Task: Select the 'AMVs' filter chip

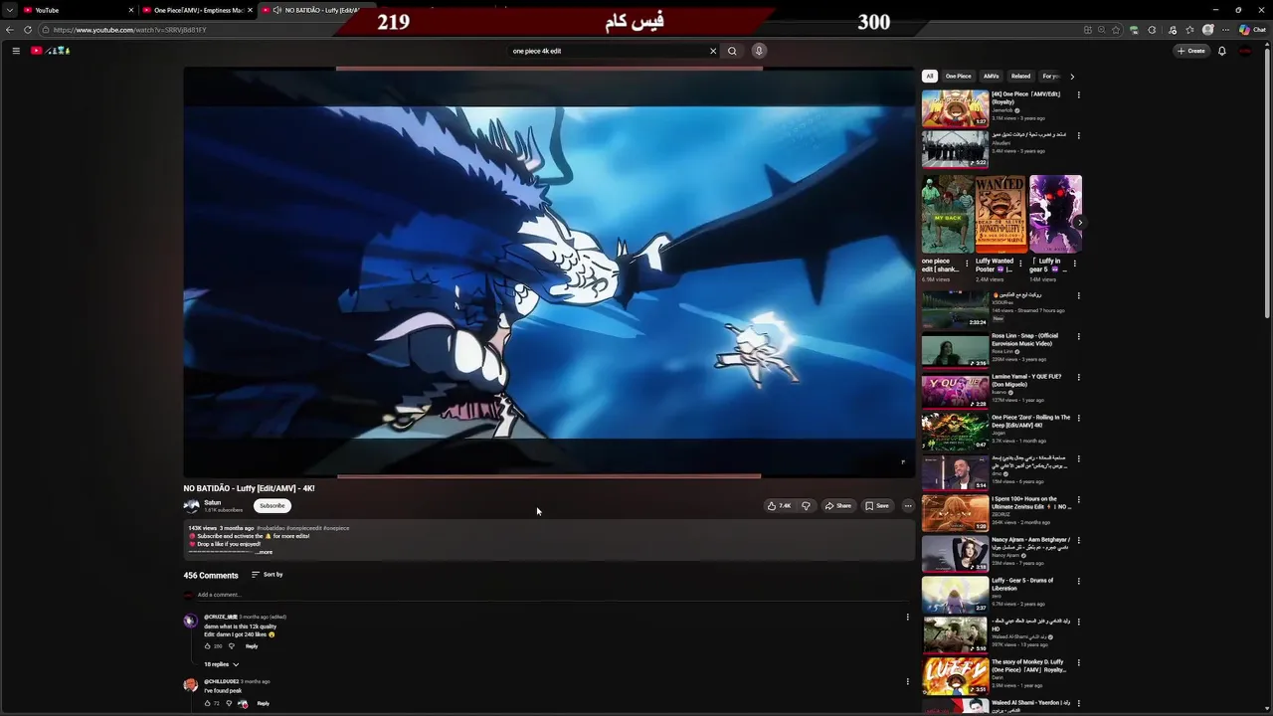Action: (x=992, y=77)
